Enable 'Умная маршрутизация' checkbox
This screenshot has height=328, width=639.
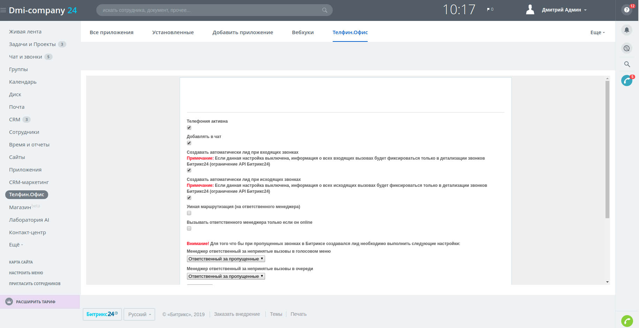(189, 213)
